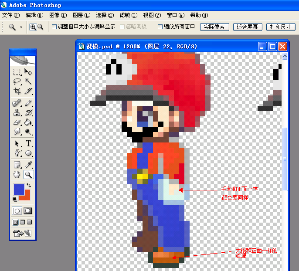Image resolution: width=299 pixels, height=271 pixels.
Task: Open the 图像(I) menu
Action: [58, 15]
